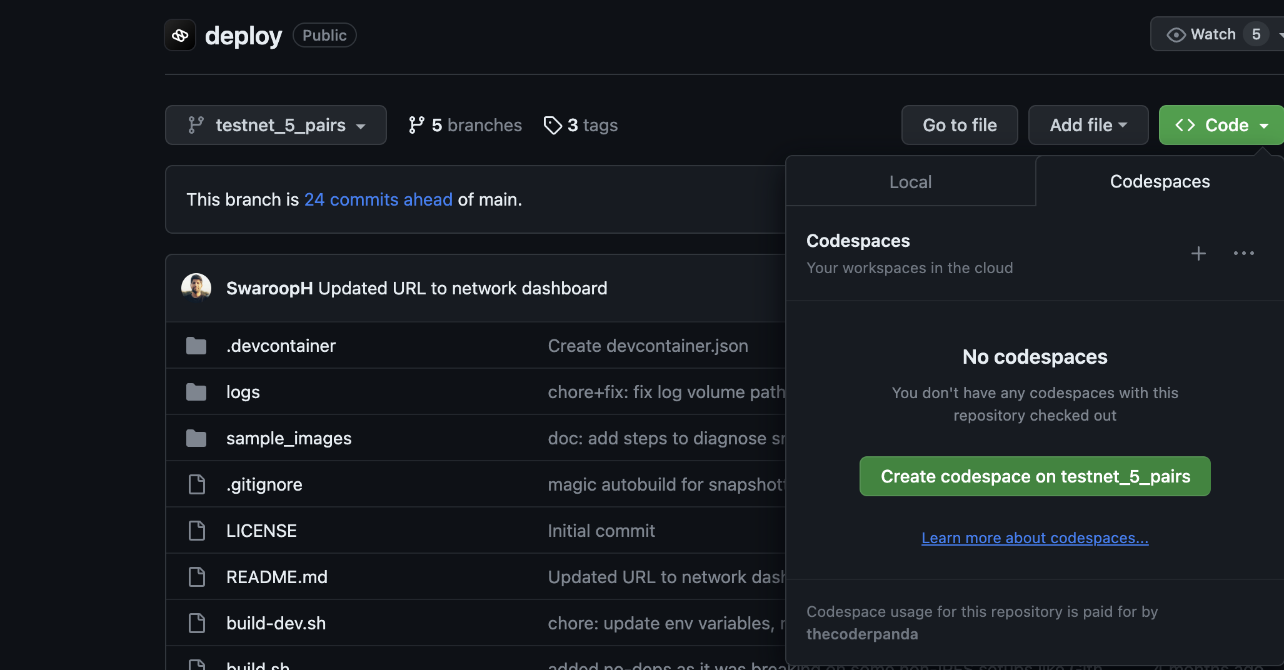The width and height of the screenshot is (1284, 670).
Task: Click the .devcontainer folder icon
Action: pyautogui.click(x=196, y=346)
